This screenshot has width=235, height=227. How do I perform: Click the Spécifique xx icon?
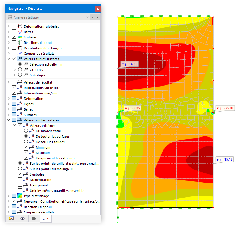[26, 75]
